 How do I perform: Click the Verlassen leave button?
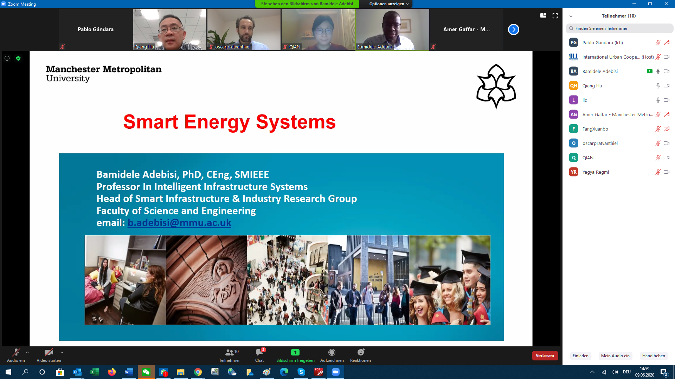pyautogui.click(x=545, y=355)
